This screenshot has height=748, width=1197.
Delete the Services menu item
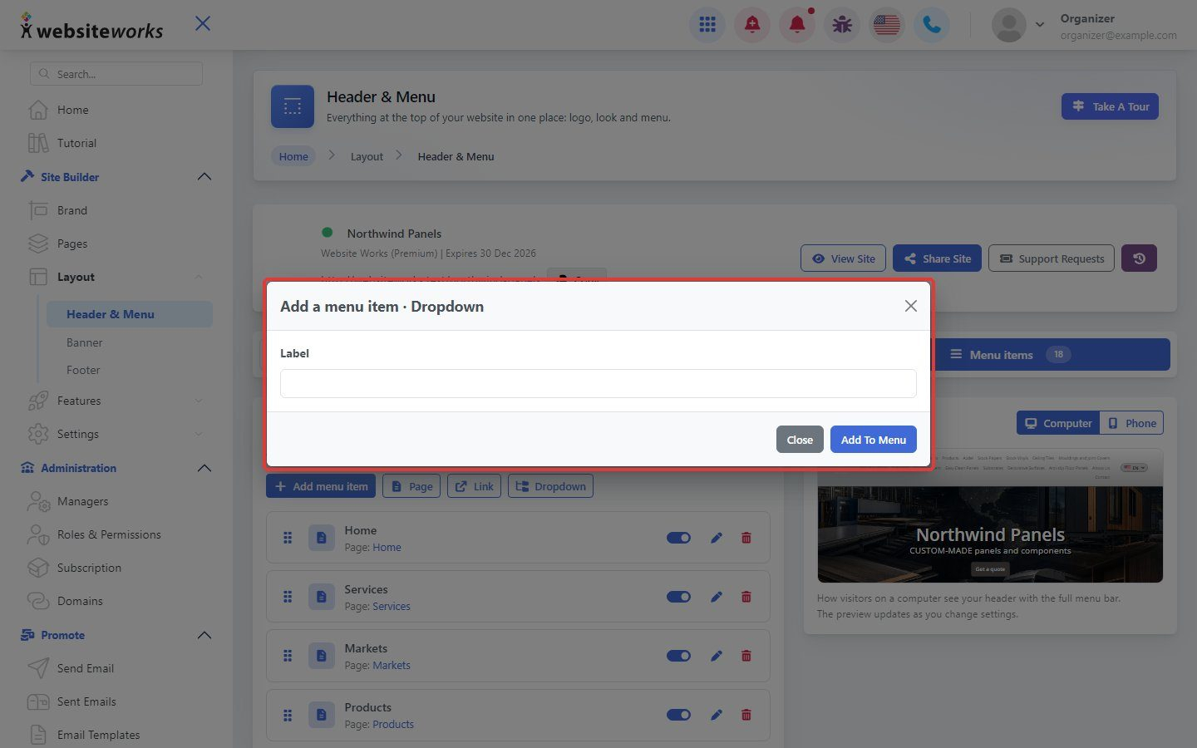746,597
